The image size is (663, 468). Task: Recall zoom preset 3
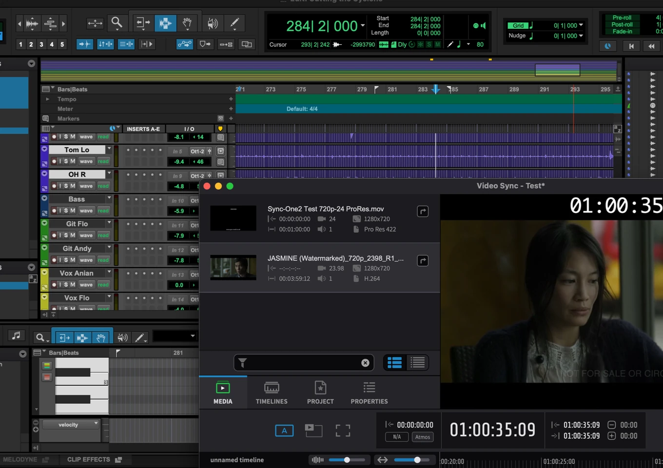pyautogui.click(x=41, y=44)
